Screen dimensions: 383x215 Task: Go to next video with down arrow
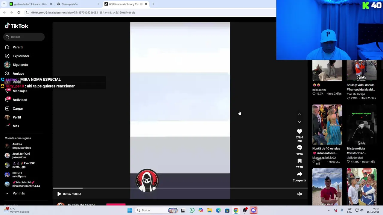(x=300, y=122)
